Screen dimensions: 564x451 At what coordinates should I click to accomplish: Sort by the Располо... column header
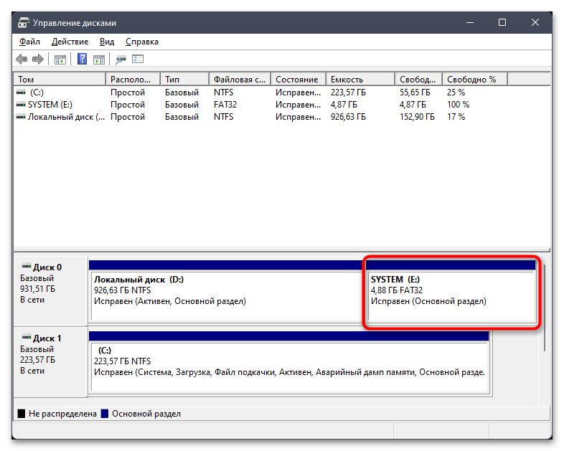point(133,80)
